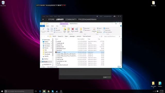The image size is (165, 93).
Task: Click Select none in the ribbon
Action: point(107,30)
